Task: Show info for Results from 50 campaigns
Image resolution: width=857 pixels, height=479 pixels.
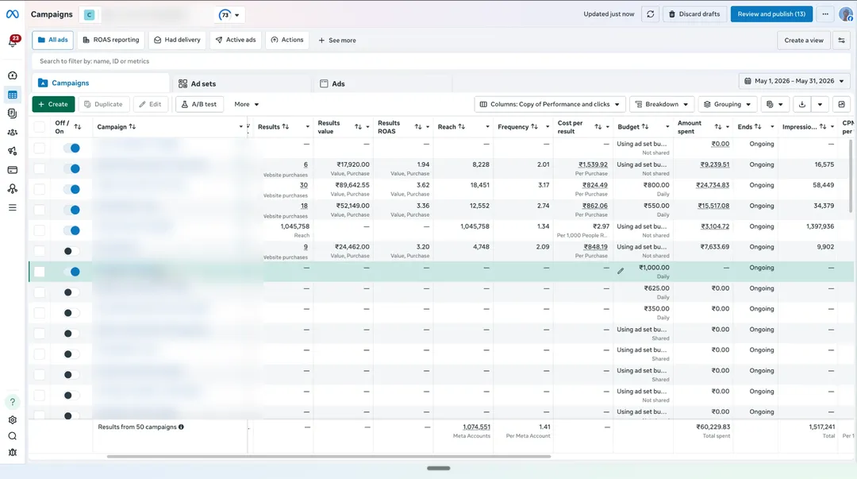Action: pos(181,427)
